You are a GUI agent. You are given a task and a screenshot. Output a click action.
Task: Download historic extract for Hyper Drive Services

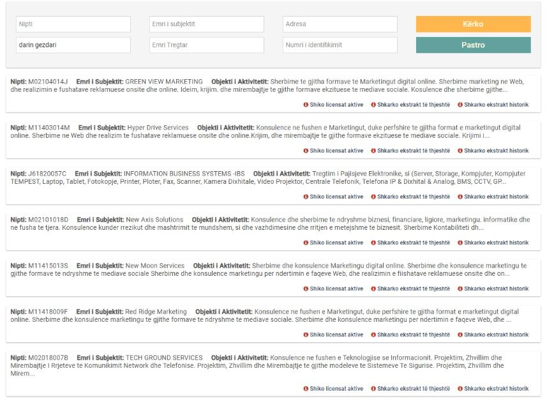(x=496, y=151)
